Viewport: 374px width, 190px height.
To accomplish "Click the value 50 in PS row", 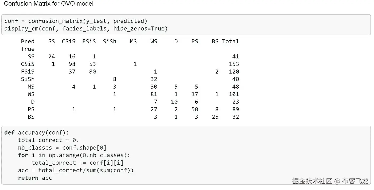I will coord(195,109).
